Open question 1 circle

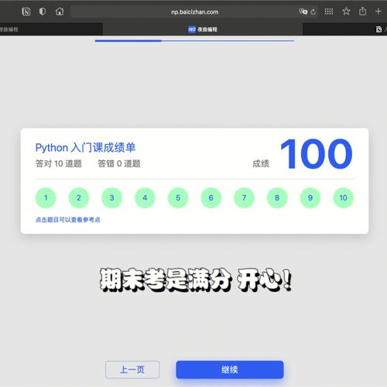pyautogui.click(x=46, y=198)
